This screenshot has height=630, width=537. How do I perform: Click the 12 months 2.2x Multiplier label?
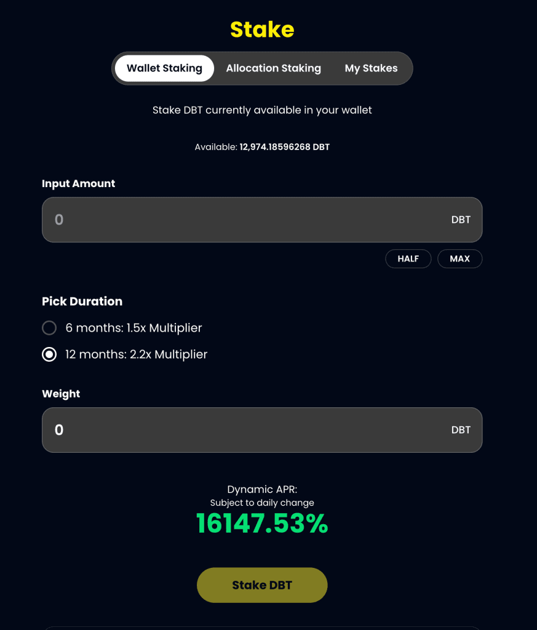click(x=137, y=354)
